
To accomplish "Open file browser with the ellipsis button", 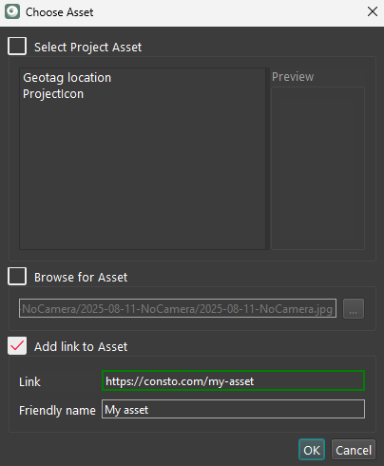I will tap(354, 308).
